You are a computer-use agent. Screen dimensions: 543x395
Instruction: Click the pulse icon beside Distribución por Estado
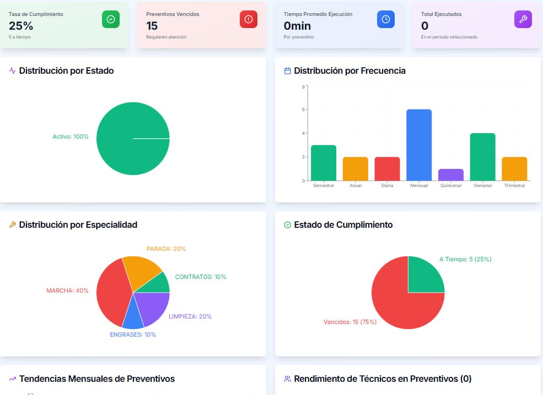click(13, 71)
